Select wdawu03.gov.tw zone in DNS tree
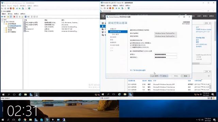The height and width of the screenshot is (122, 218). [x=15, y=26]
